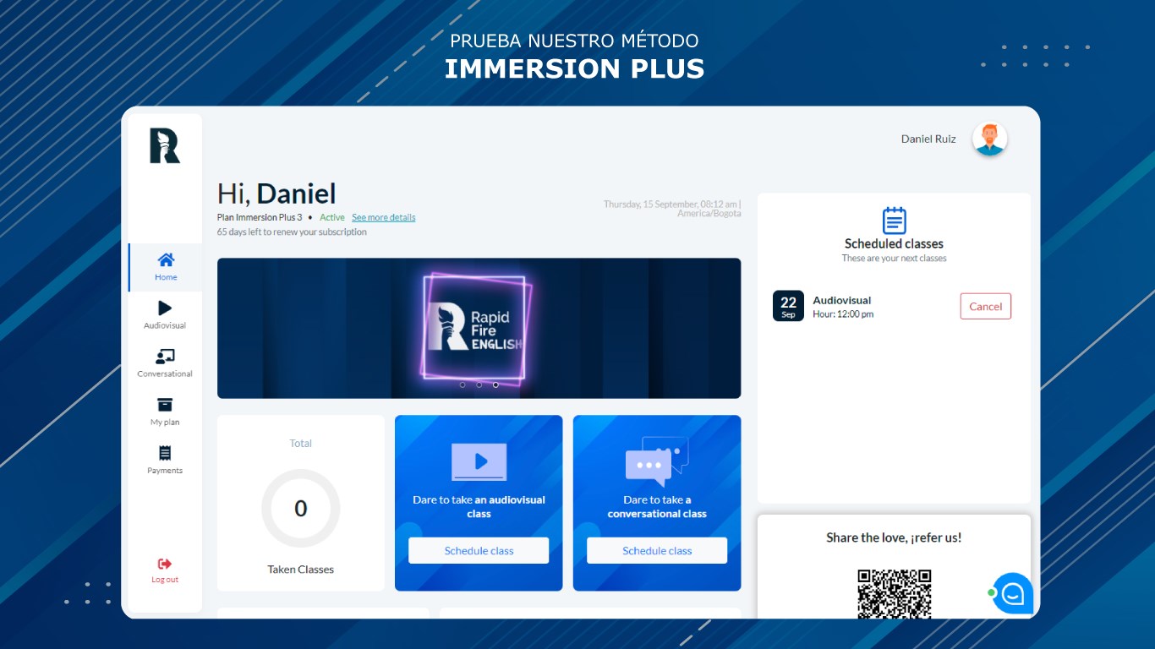This screenshot has height=649, width=1155.
Task: Click the scheduled classes calendar icon
Action: coord(894,221)
